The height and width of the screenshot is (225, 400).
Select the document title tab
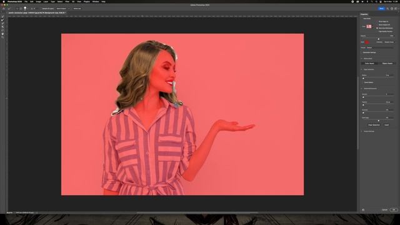[x=37, y=12]
